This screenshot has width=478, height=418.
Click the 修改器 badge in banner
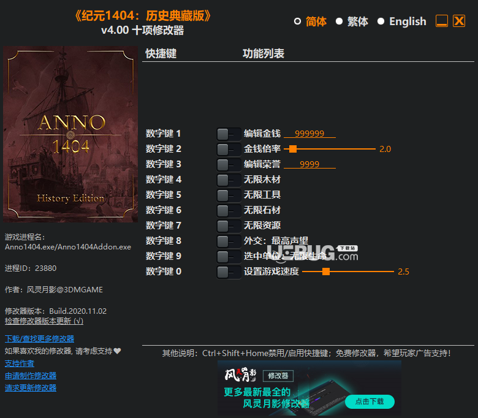[x=278, y=376]
